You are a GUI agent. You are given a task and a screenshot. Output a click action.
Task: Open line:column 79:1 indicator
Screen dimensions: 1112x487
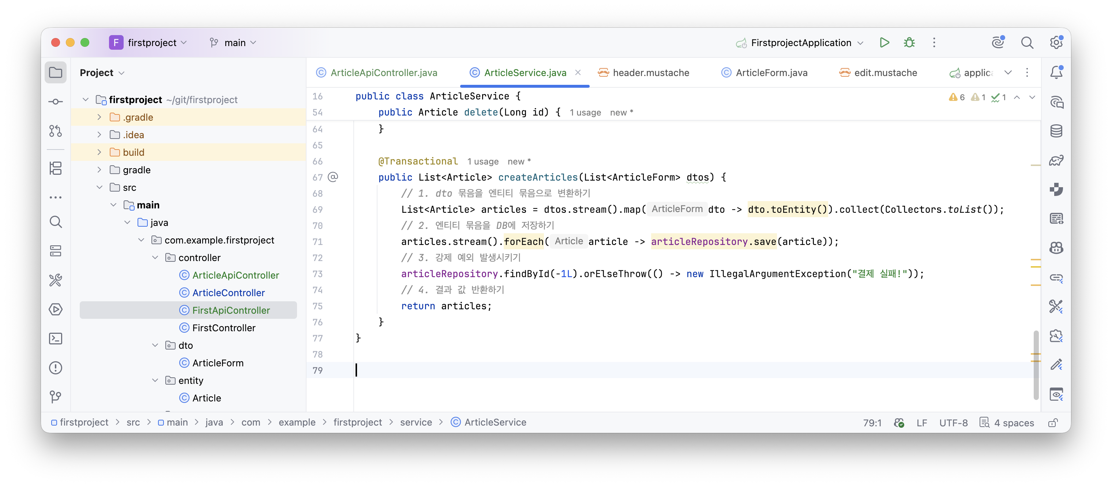pyautogui.click(x=872, y=423)
